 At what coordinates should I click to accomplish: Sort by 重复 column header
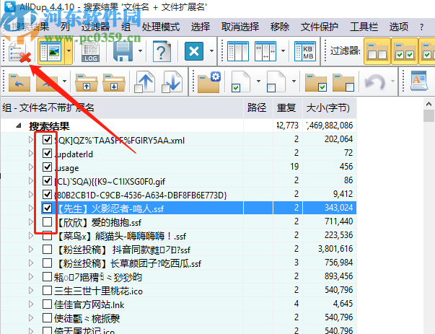tap(287, 108)
